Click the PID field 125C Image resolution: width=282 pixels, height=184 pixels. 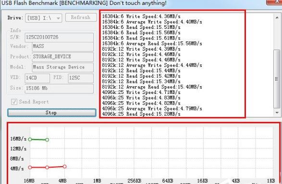tap(81, 78)
